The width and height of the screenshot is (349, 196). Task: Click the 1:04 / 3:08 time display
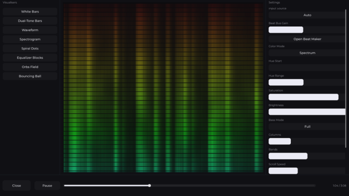(x=339, y=186)
